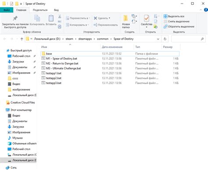Click Invert selection label

click(181, 26)
